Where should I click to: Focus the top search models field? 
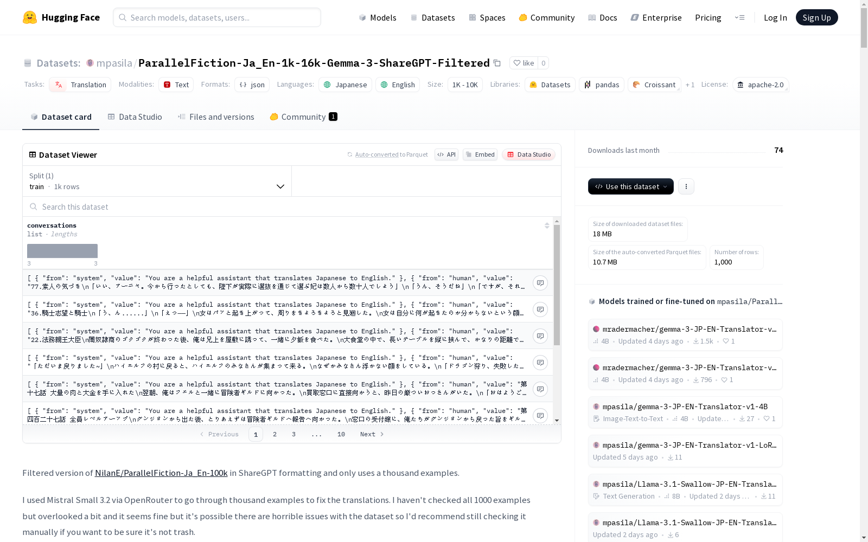tap(217, 17)
